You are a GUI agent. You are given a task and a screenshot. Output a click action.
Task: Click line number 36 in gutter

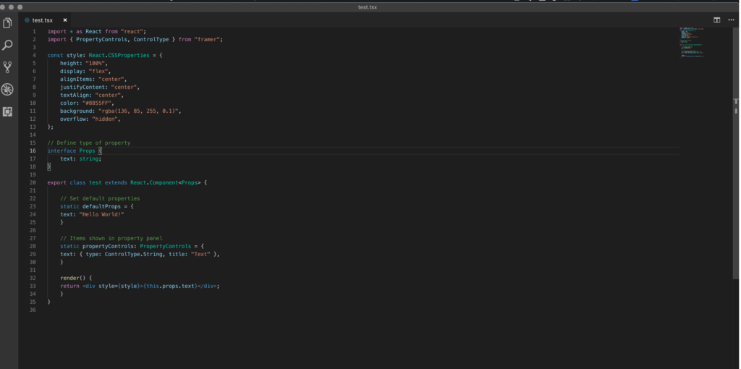coord(33,310)
